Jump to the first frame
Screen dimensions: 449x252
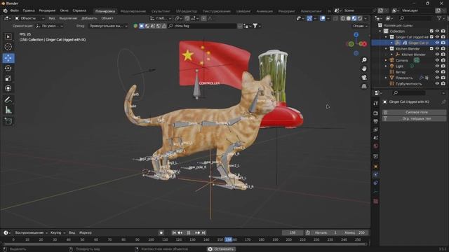coord(174,233)
